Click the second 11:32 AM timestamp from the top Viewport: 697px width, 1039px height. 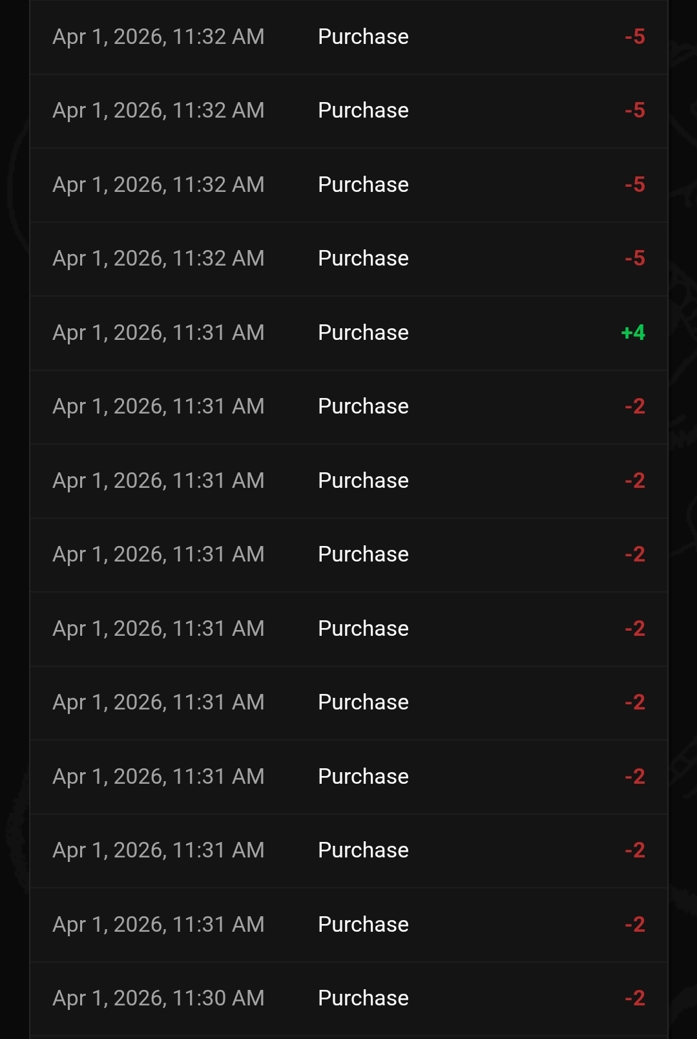tap(158, 110)
